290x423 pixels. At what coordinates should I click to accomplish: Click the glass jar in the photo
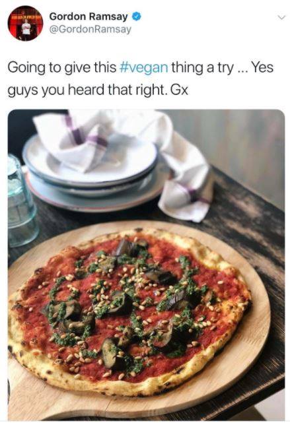pyautogui.click(x=21, y=201)
